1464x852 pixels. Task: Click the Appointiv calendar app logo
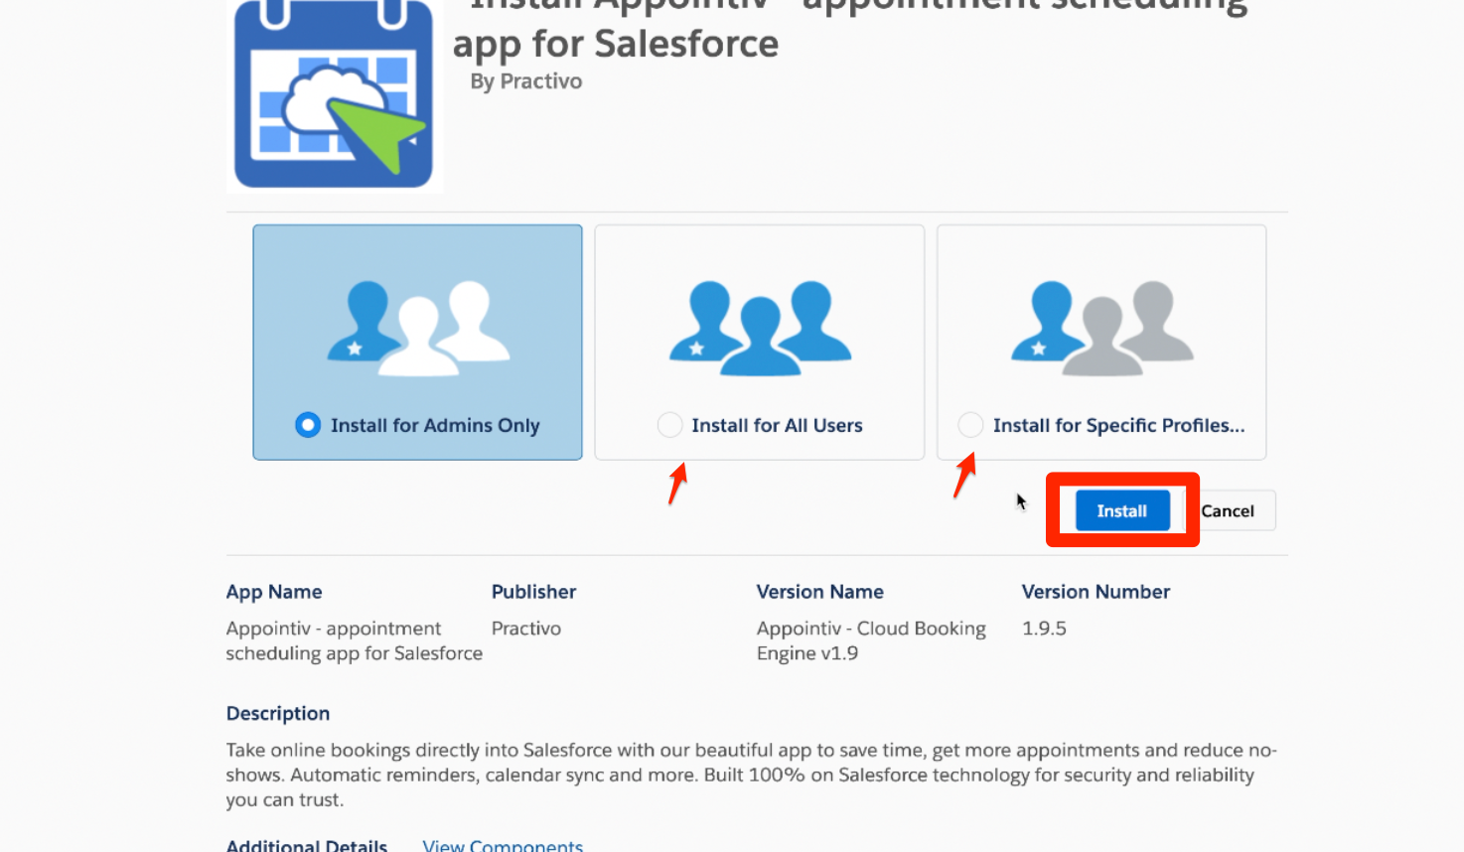[334, 93]
